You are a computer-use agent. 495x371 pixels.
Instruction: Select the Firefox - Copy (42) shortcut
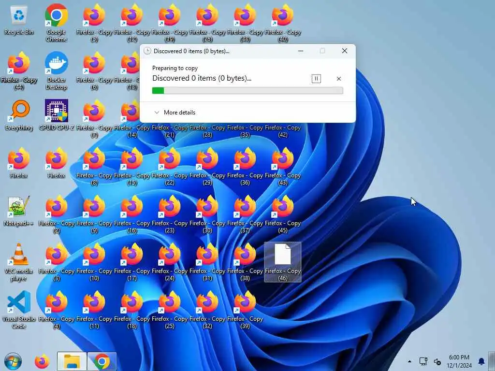click(282, 130)
